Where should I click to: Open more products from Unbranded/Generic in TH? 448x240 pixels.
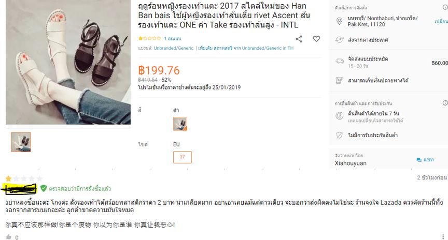246,48
